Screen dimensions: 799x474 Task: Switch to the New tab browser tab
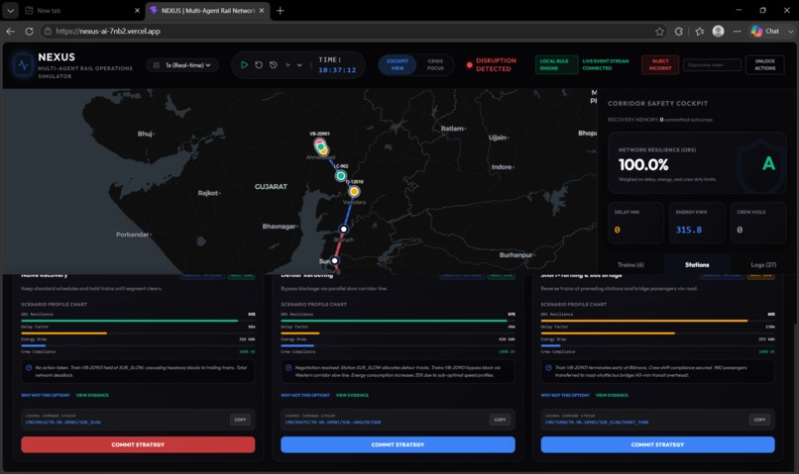81,10
